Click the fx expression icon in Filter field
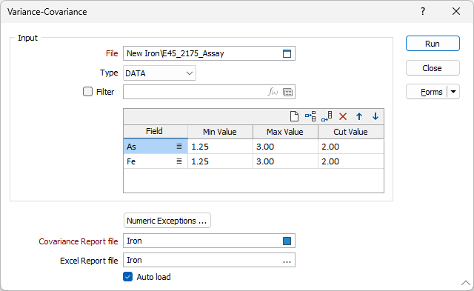This screenshot has height=291, width=474. tap(273, 92)
